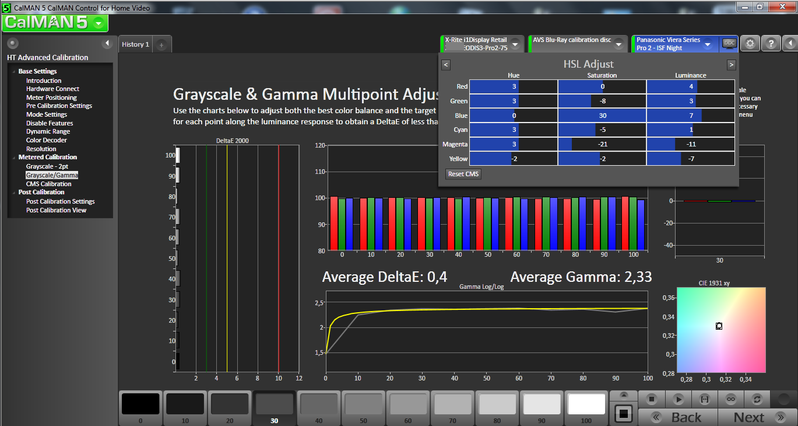Click the refresh arrows icon
Screen dimensions: 798x426
(x=757, y=399)
